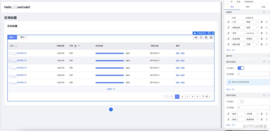Click the table settings gear icon
The width and height of the screenshot is (270, 131).
[211, 37]
